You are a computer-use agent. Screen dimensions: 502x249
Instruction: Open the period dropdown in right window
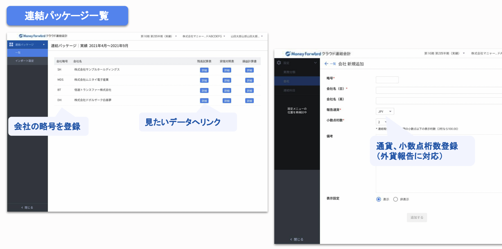[444, 53]
